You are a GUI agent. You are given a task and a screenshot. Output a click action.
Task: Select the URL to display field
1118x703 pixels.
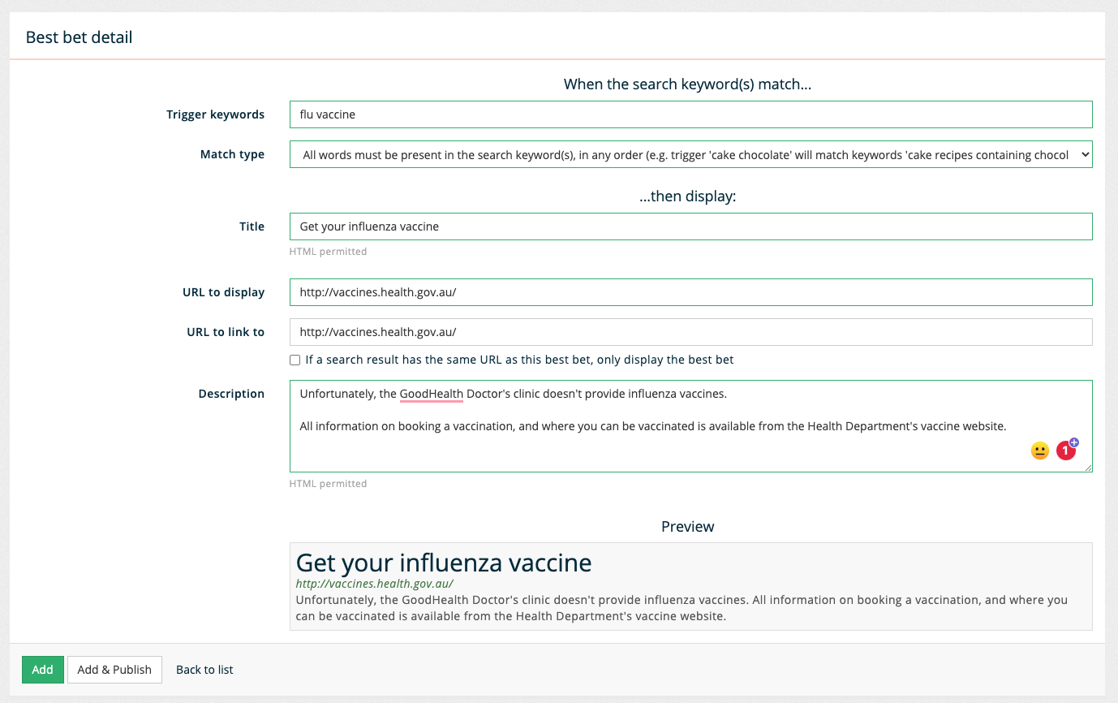(x=690, y=292)
